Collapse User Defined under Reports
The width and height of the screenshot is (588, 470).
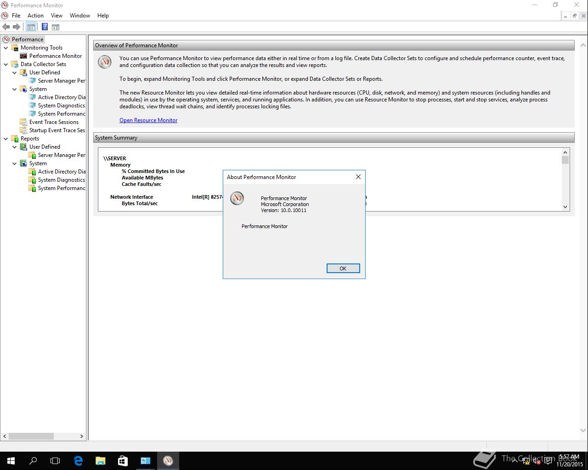coord(15,147)
